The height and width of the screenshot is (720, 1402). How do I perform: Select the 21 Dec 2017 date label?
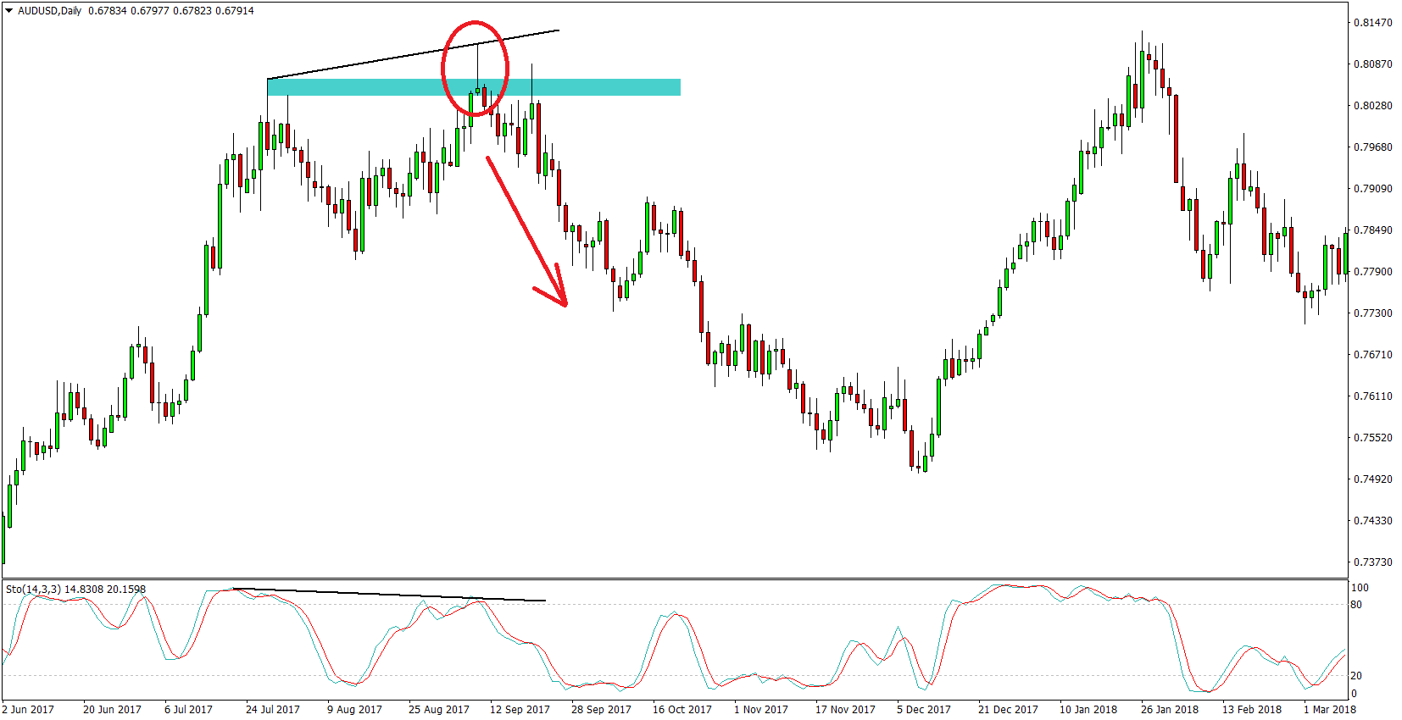pyautogui.click(x=1008, y=710)
